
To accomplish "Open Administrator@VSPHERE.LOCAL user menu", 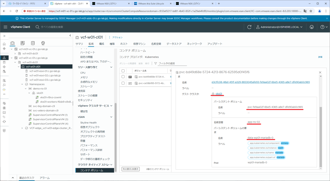I will tap(279, 27).
